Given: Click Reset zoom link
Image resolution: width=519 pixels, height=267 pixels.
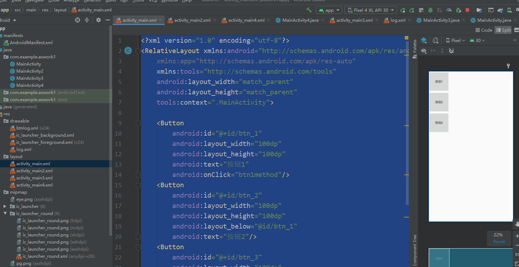Looking at the screenshot, I should [x=499, y=242].
